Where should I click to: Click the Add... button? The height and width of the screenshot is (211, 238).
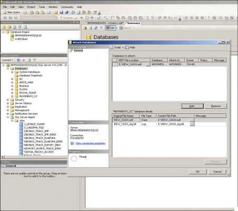pos(192,106)
